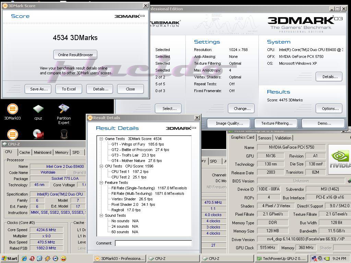Select GT4 - Mother Nature result
This screenshot has height=263, width=351.
coord(136,161)
